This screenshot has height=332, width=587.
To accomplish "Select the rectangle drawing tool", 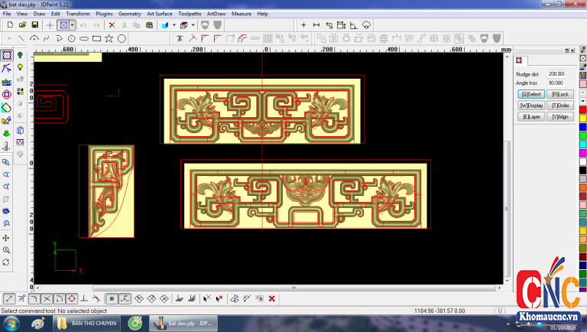I will tap(96, 38).
